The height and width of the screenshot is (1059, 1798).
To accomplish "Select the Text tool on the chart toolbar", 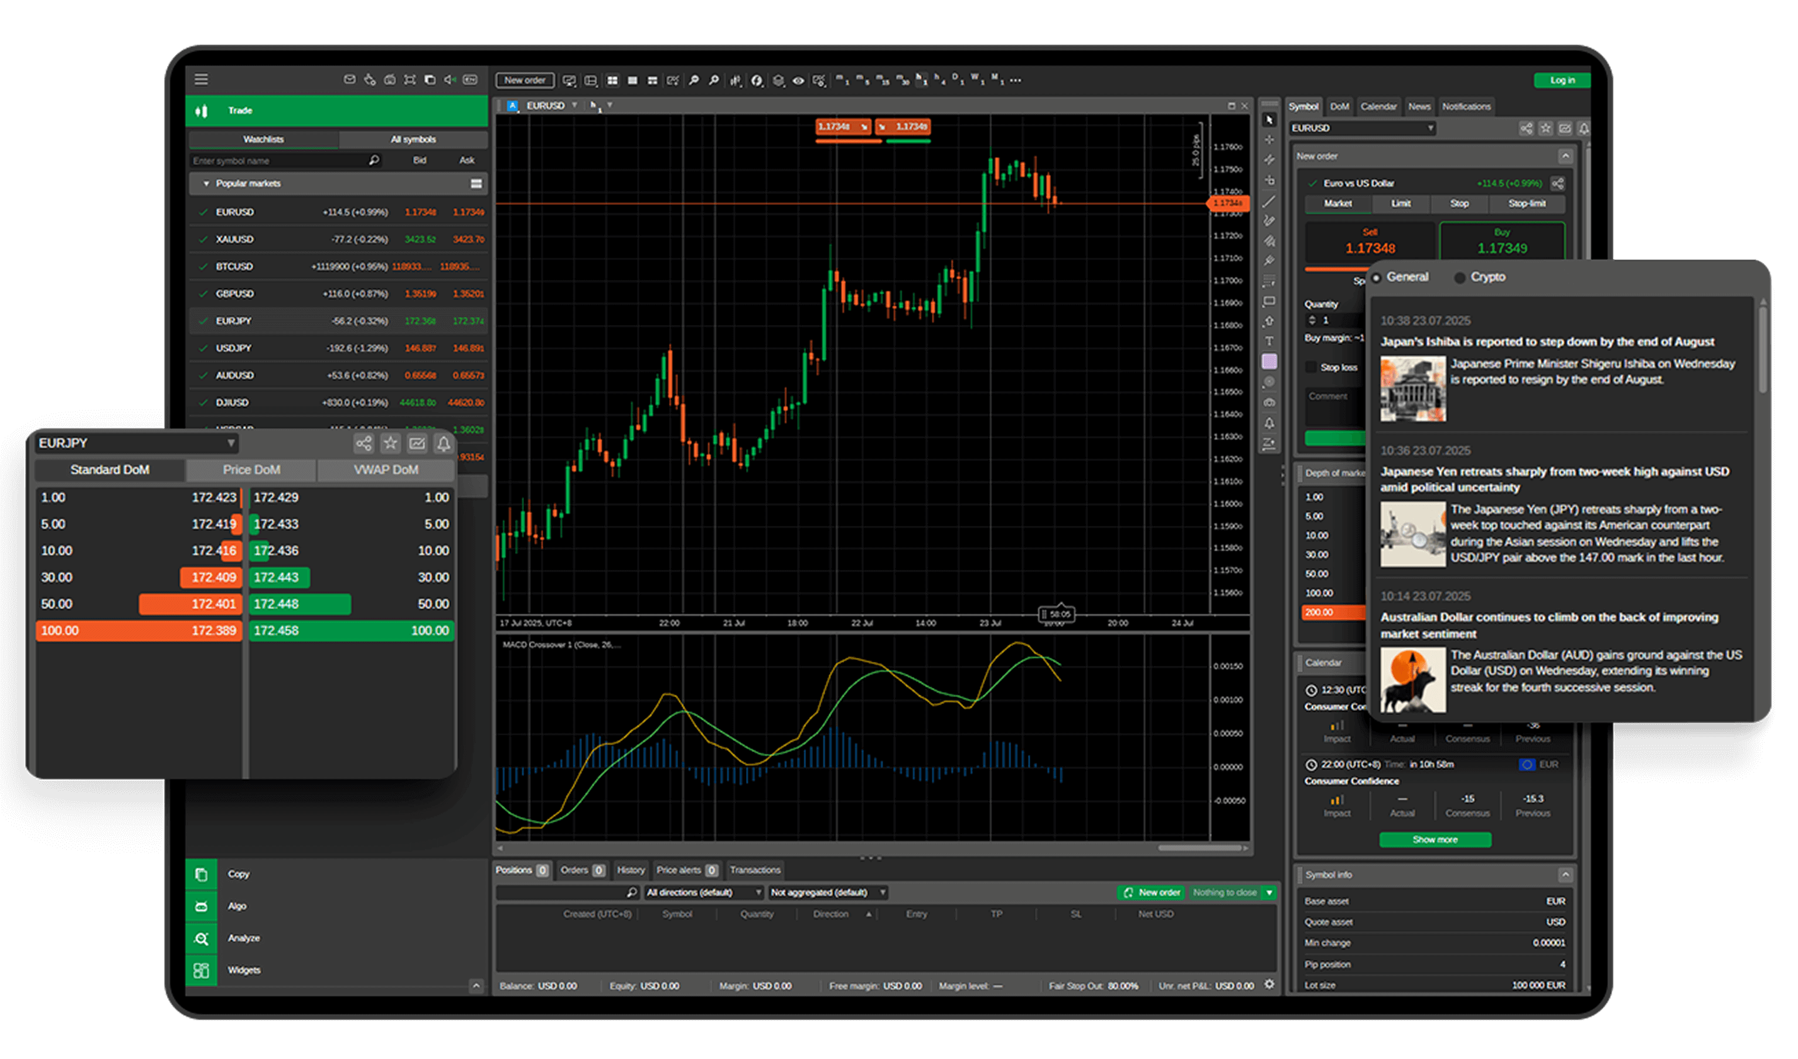I will pyautogui.click(x=1270, y=341).
